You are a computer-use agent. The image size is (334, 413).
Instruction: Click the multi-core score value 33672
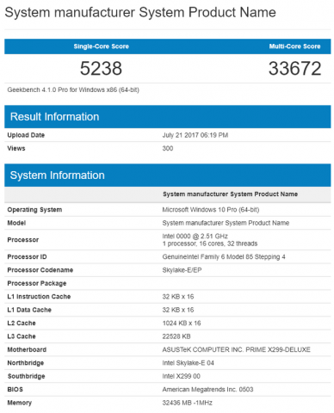294,69
